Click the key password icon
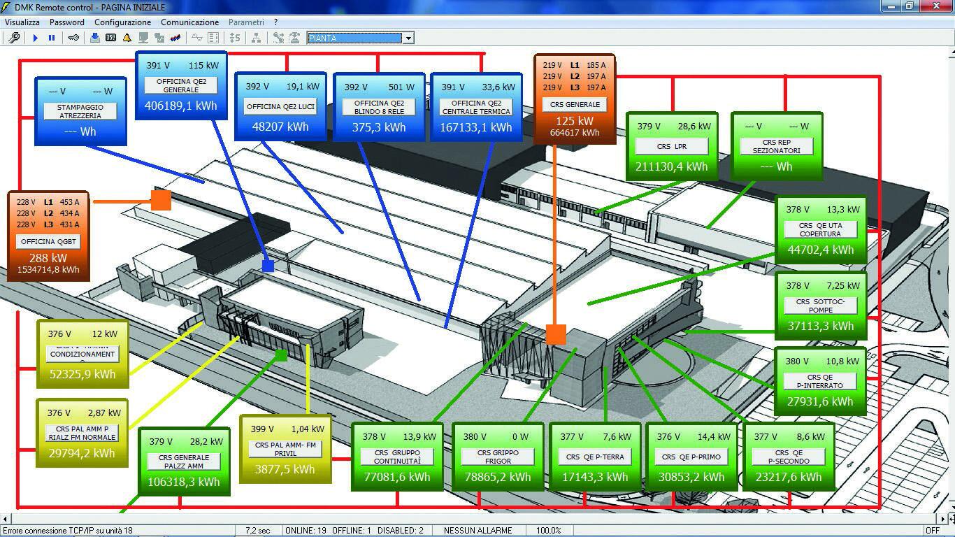Image resolution: width=955 pixels, height=537 pixels. click(x=73, y=38)
